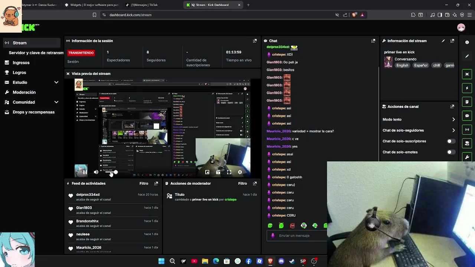475x267 pixels.
Task: Open the browser hamburger menu
Action: point(469,15)
